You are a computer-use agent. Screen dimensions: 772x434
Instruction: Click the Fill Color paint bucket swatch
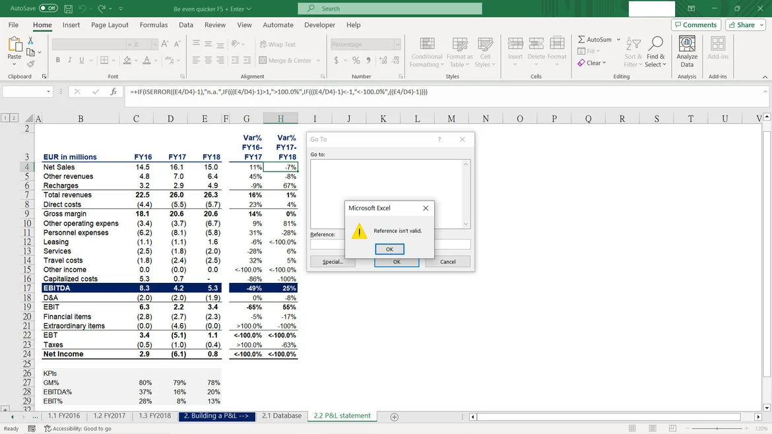click(x=127, y=60)
